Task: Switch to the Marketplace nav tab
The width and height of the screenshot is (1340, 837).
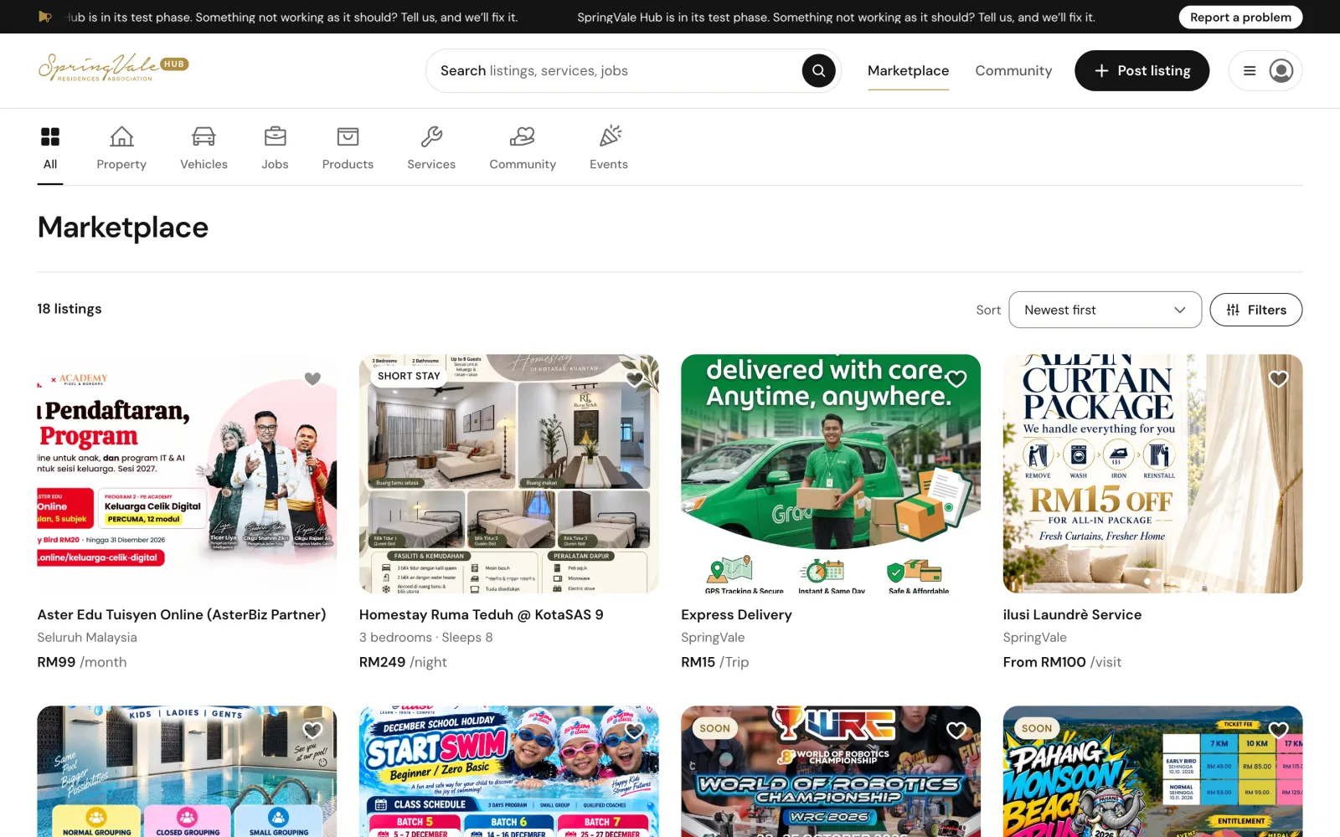Action: (908, 70)
